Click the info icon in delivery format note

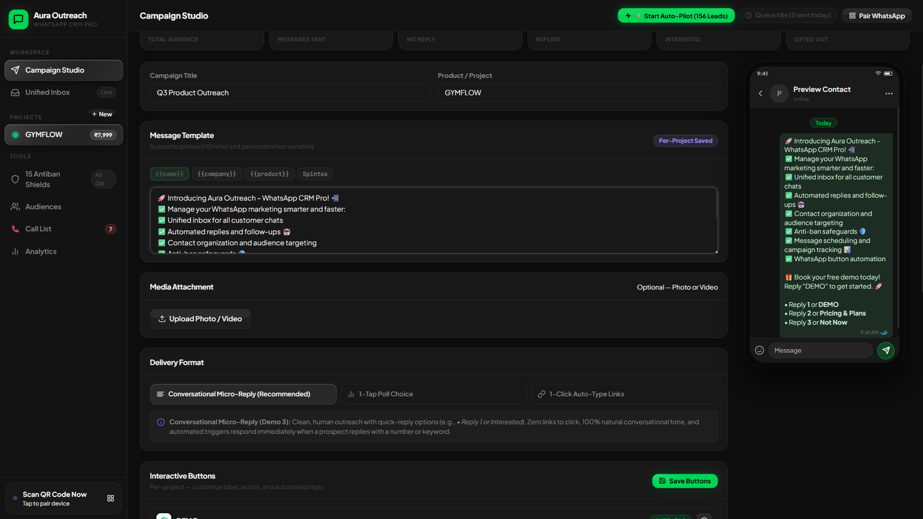(x=161, y=422)
